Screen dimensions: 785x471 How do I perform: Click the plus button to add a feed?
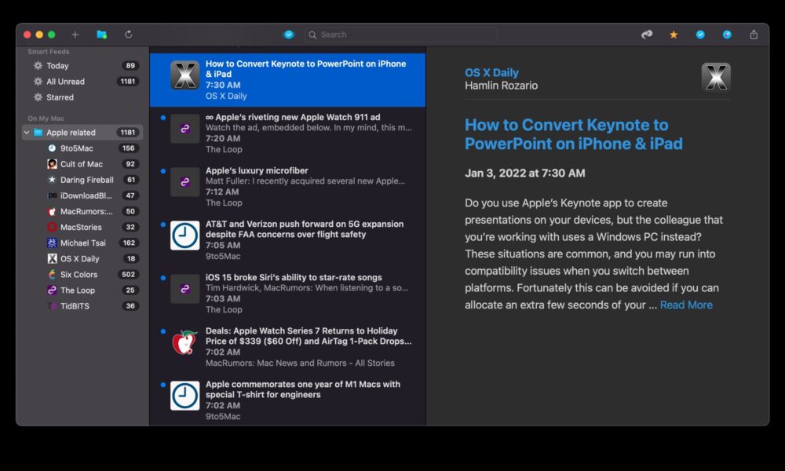pos(75,35)
